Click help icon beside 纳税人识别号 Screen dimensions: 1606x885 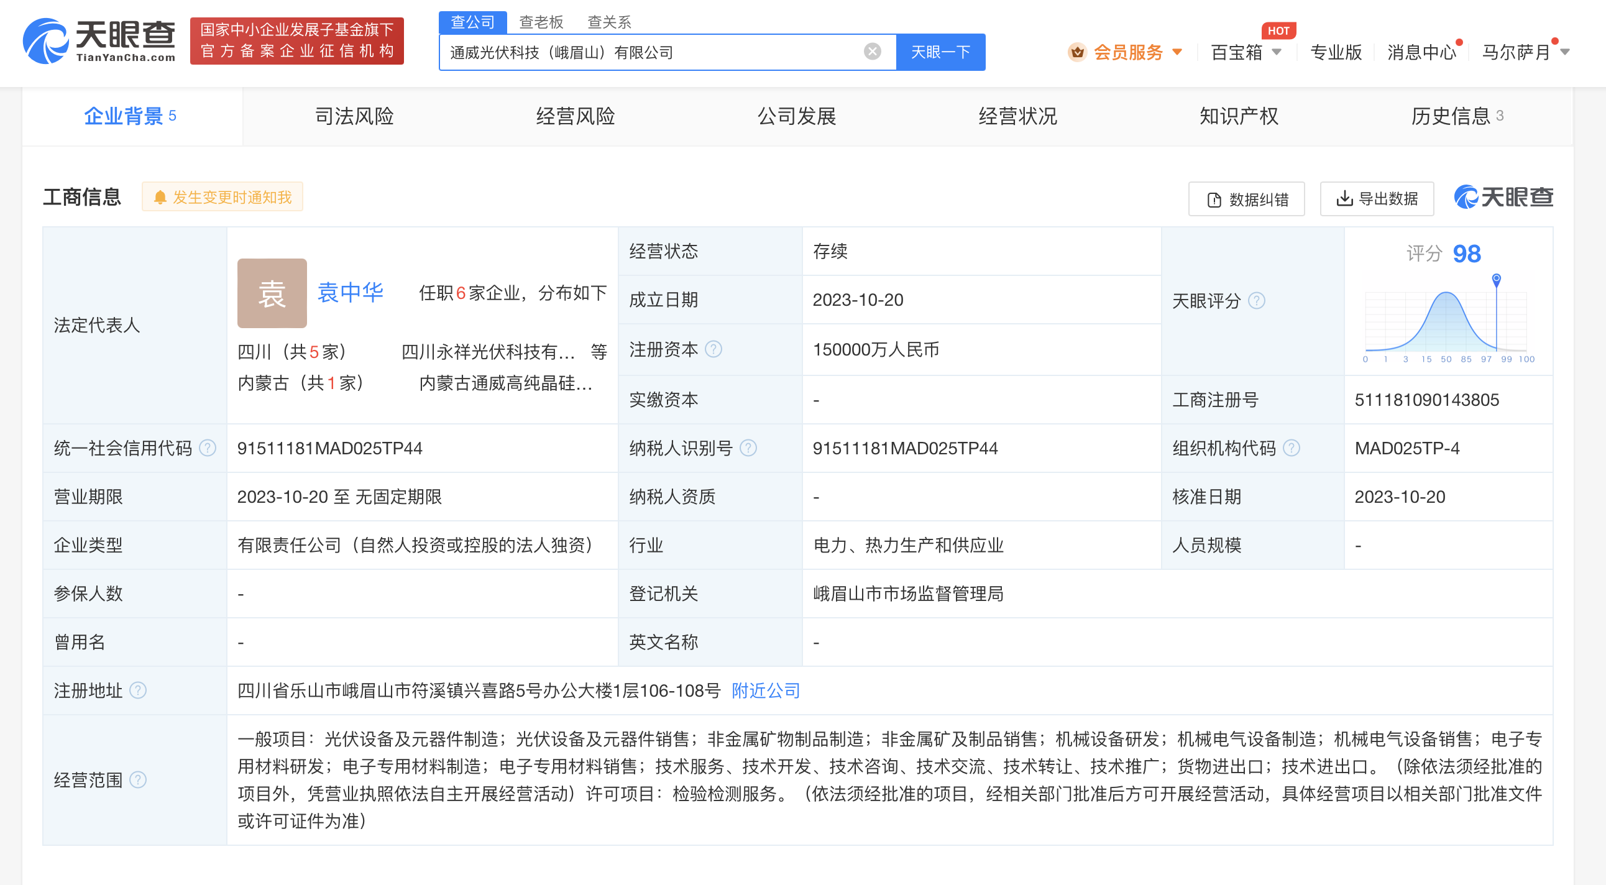click(x=748, y=448)
